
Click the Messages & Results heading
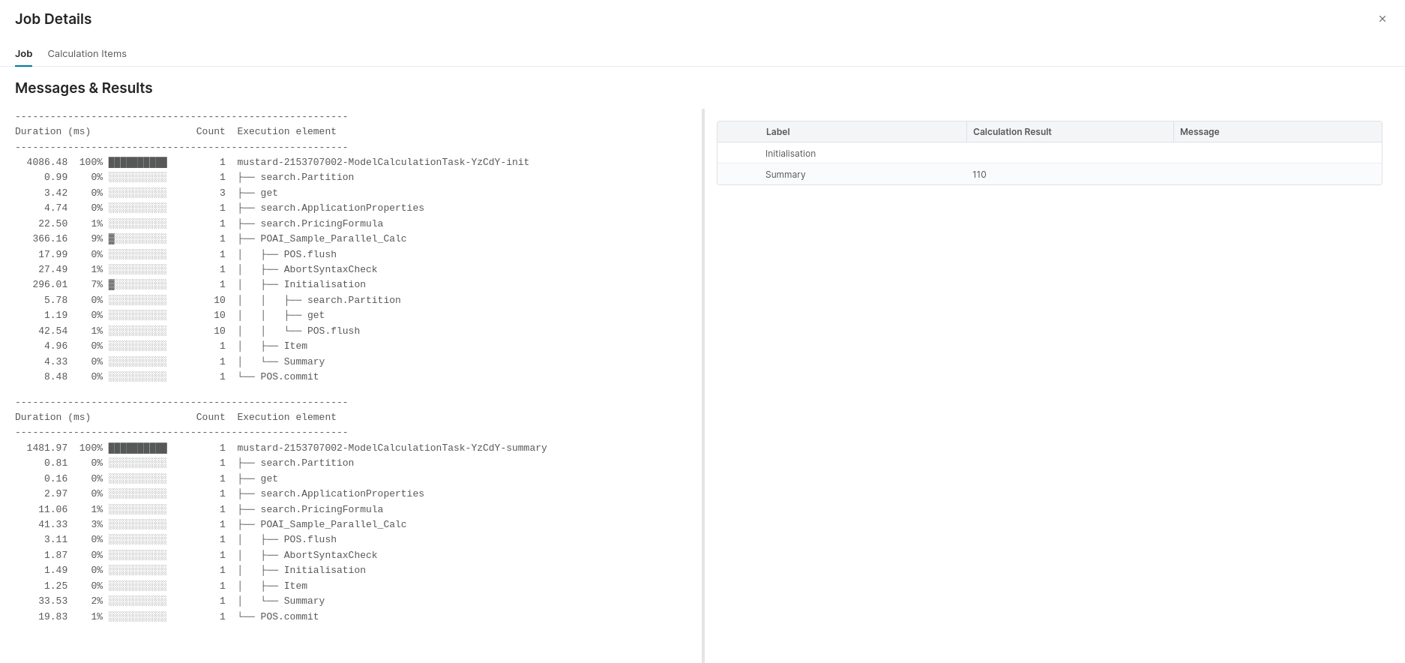(x=83, y=88)
